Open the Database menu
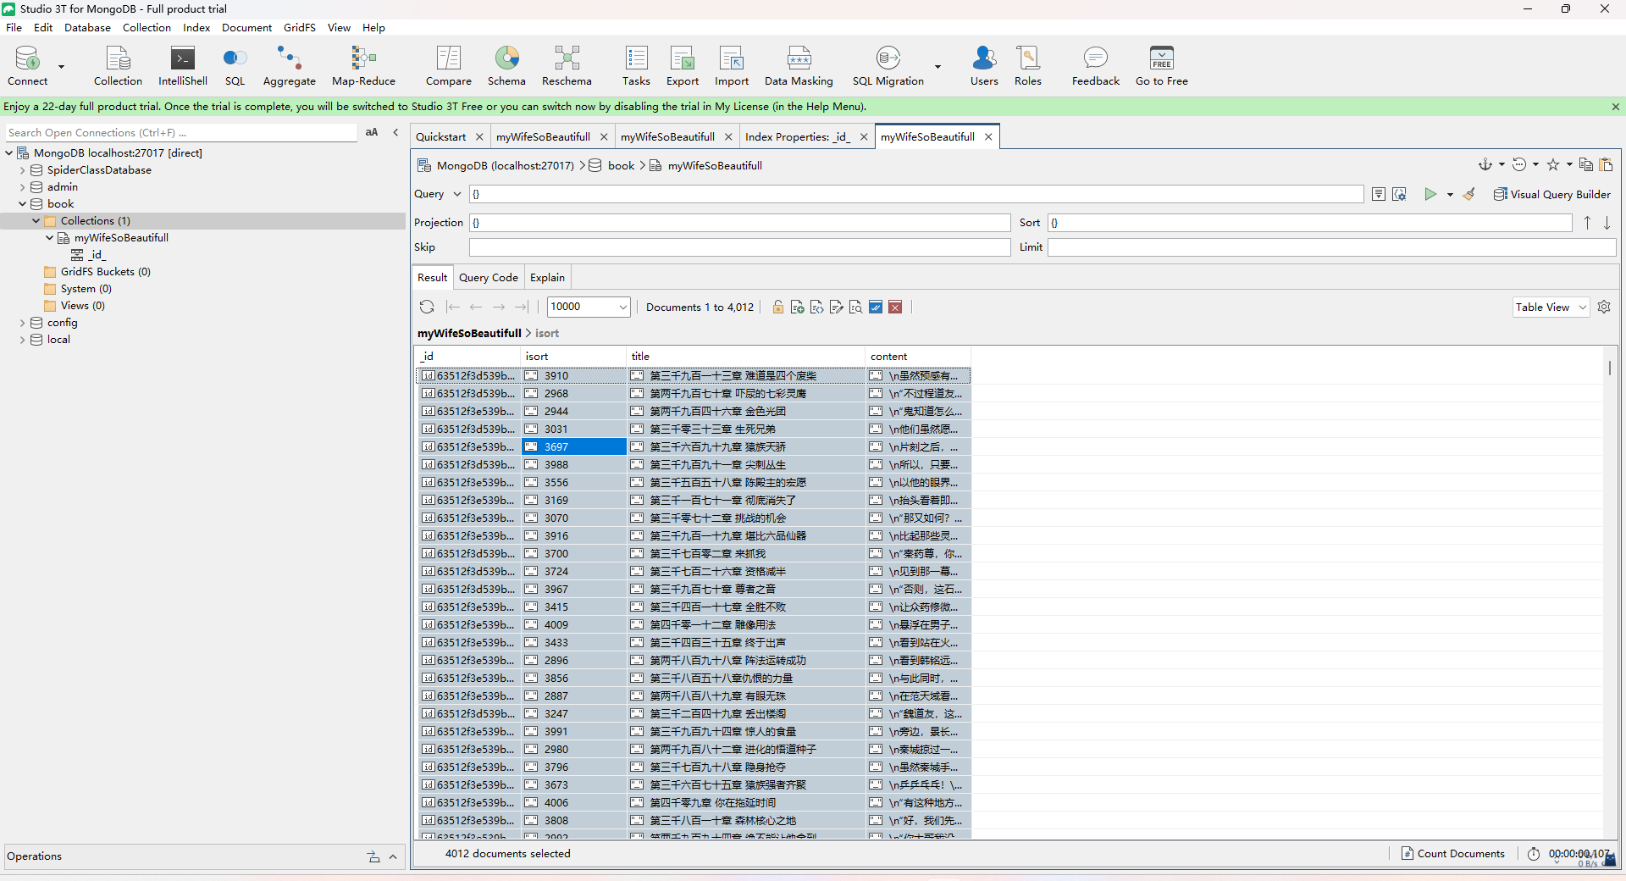The height and width of the screenshot is (881, 1626). pos(87,27)
